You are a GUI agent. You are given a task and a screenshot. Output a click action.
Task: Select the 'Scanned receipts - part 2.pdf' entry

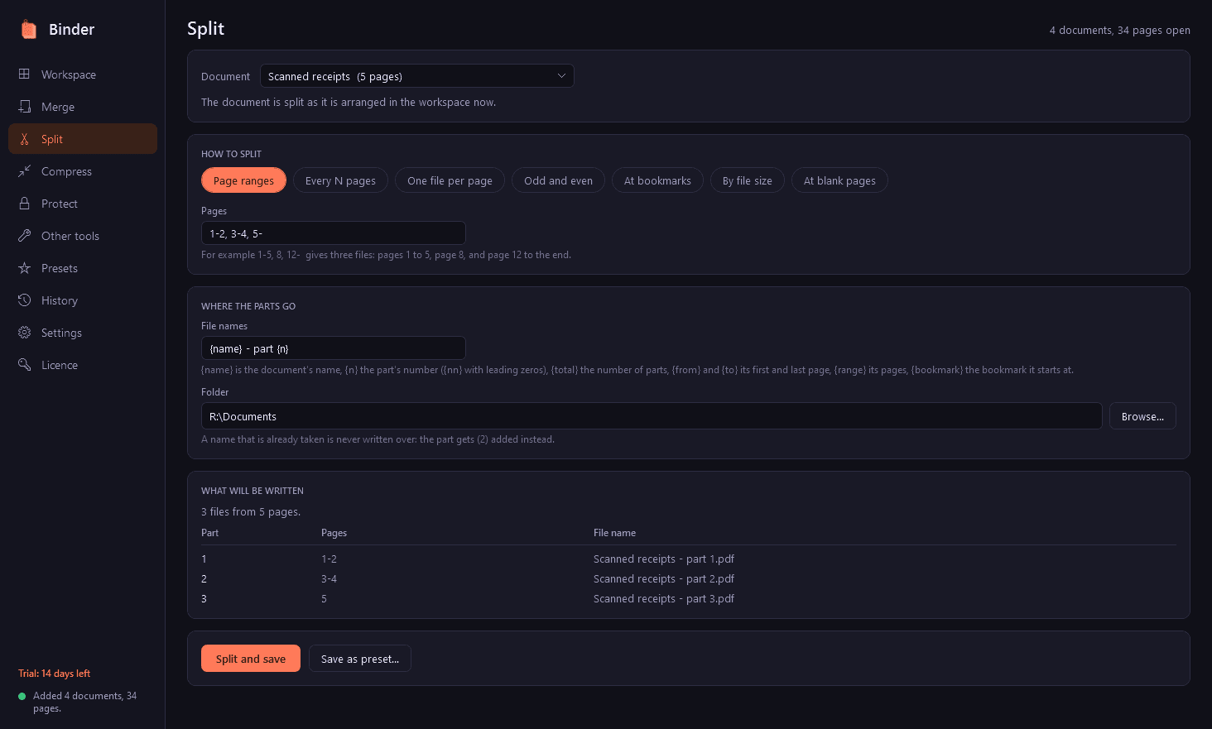pyautogui.click(x=664, y=579)
